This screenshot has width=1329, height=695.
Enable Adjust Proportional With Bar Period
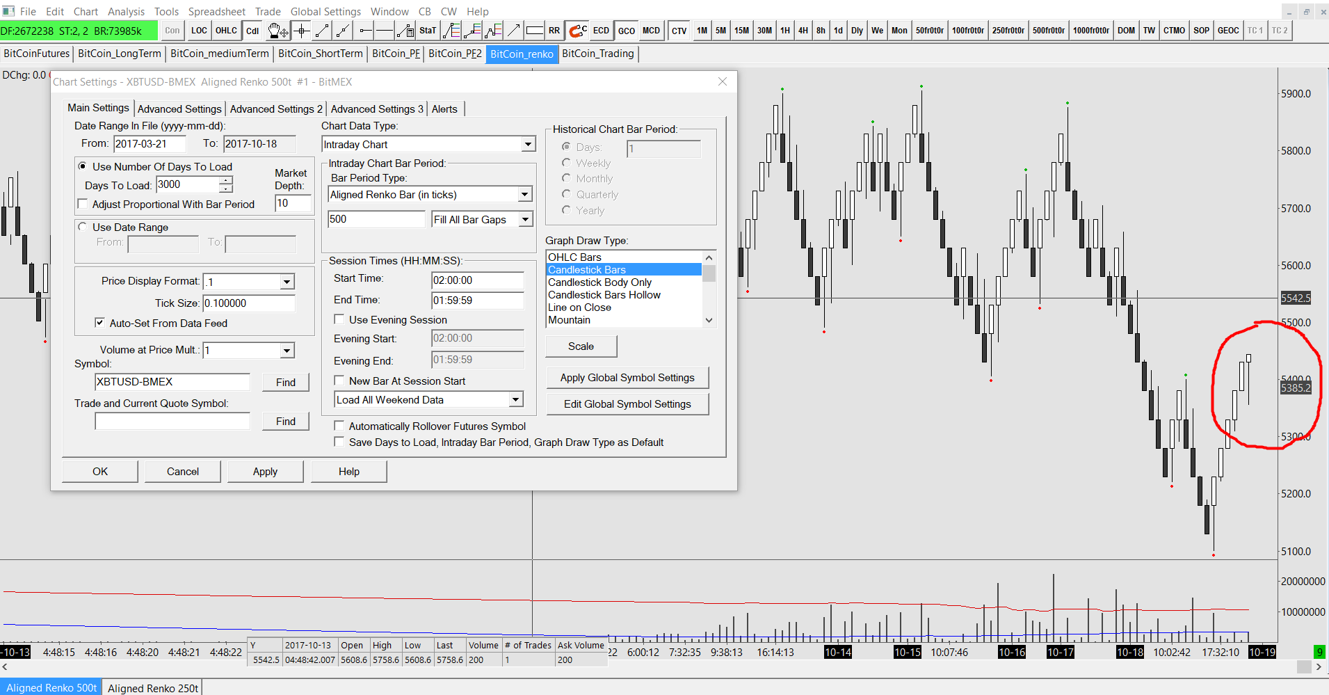point(83,205)
